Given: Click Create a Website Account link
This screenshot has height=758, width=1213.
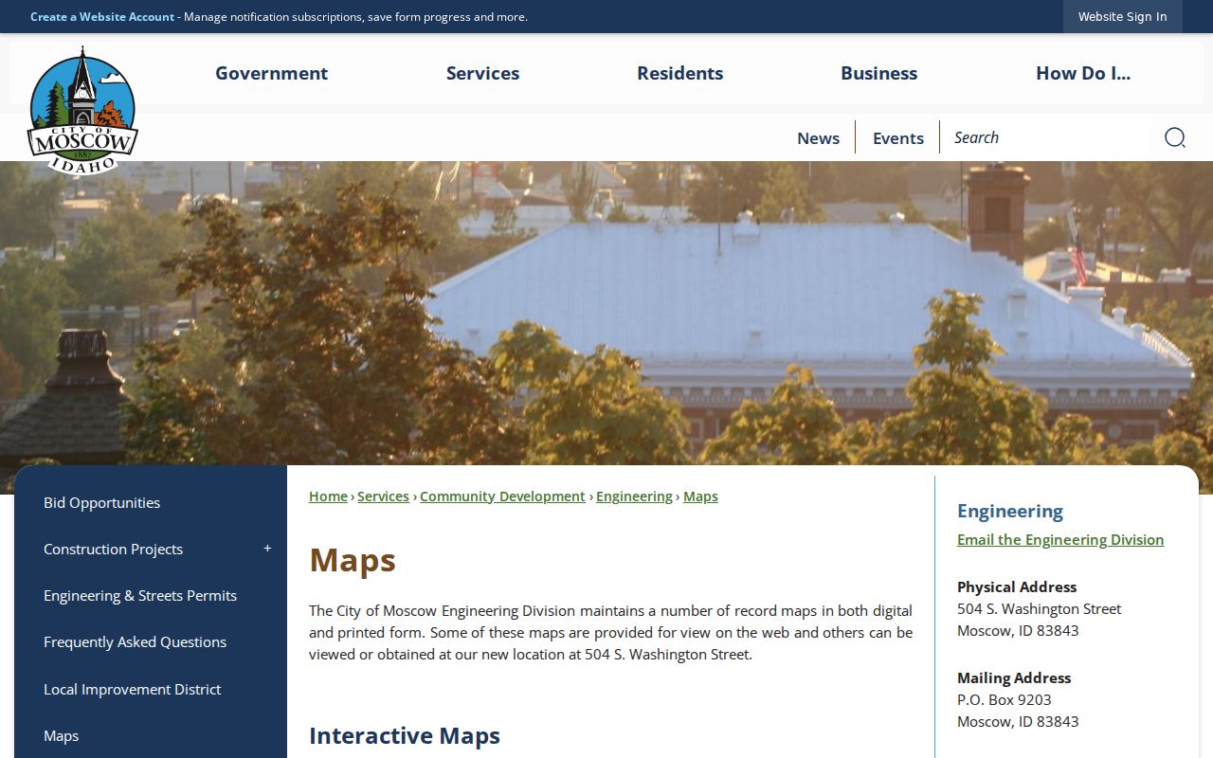Looking at the screenshot, I should (102, 16).
